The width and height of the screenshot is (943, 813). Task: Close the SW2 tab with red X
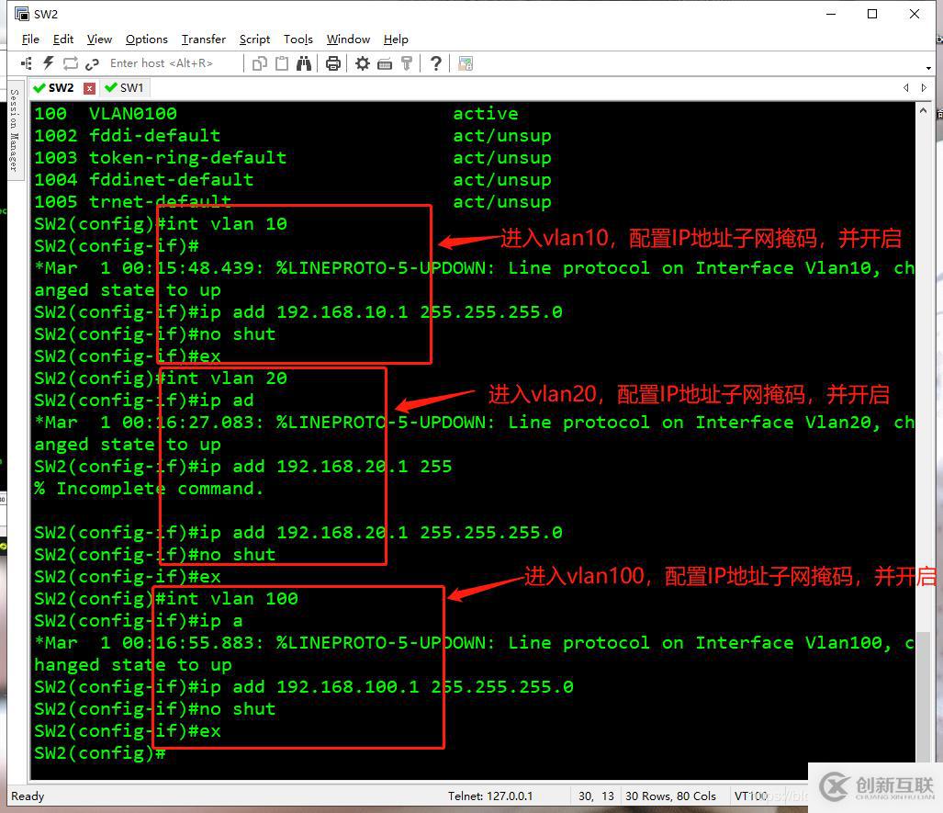pyautogui.click(x=90, y=88)
